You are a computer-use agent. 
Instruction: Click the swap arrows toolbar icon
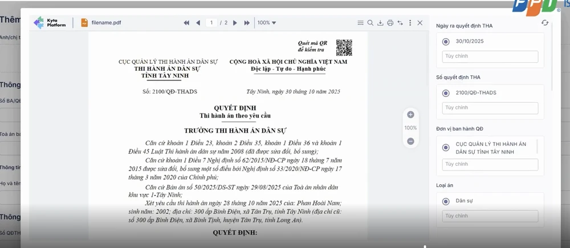(x=400, y=23)
